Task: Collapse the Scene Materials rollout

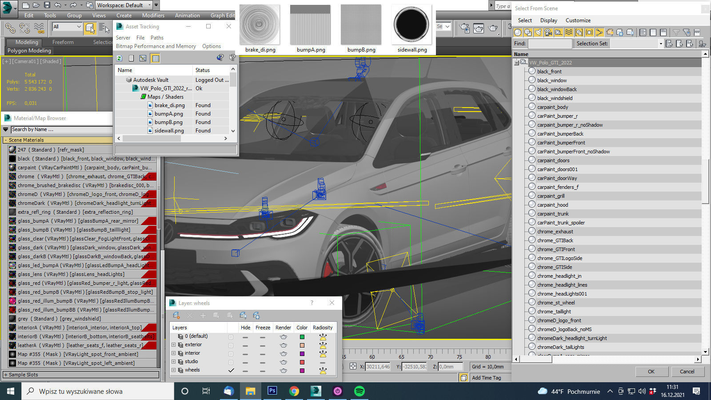Action: (57, 140)
